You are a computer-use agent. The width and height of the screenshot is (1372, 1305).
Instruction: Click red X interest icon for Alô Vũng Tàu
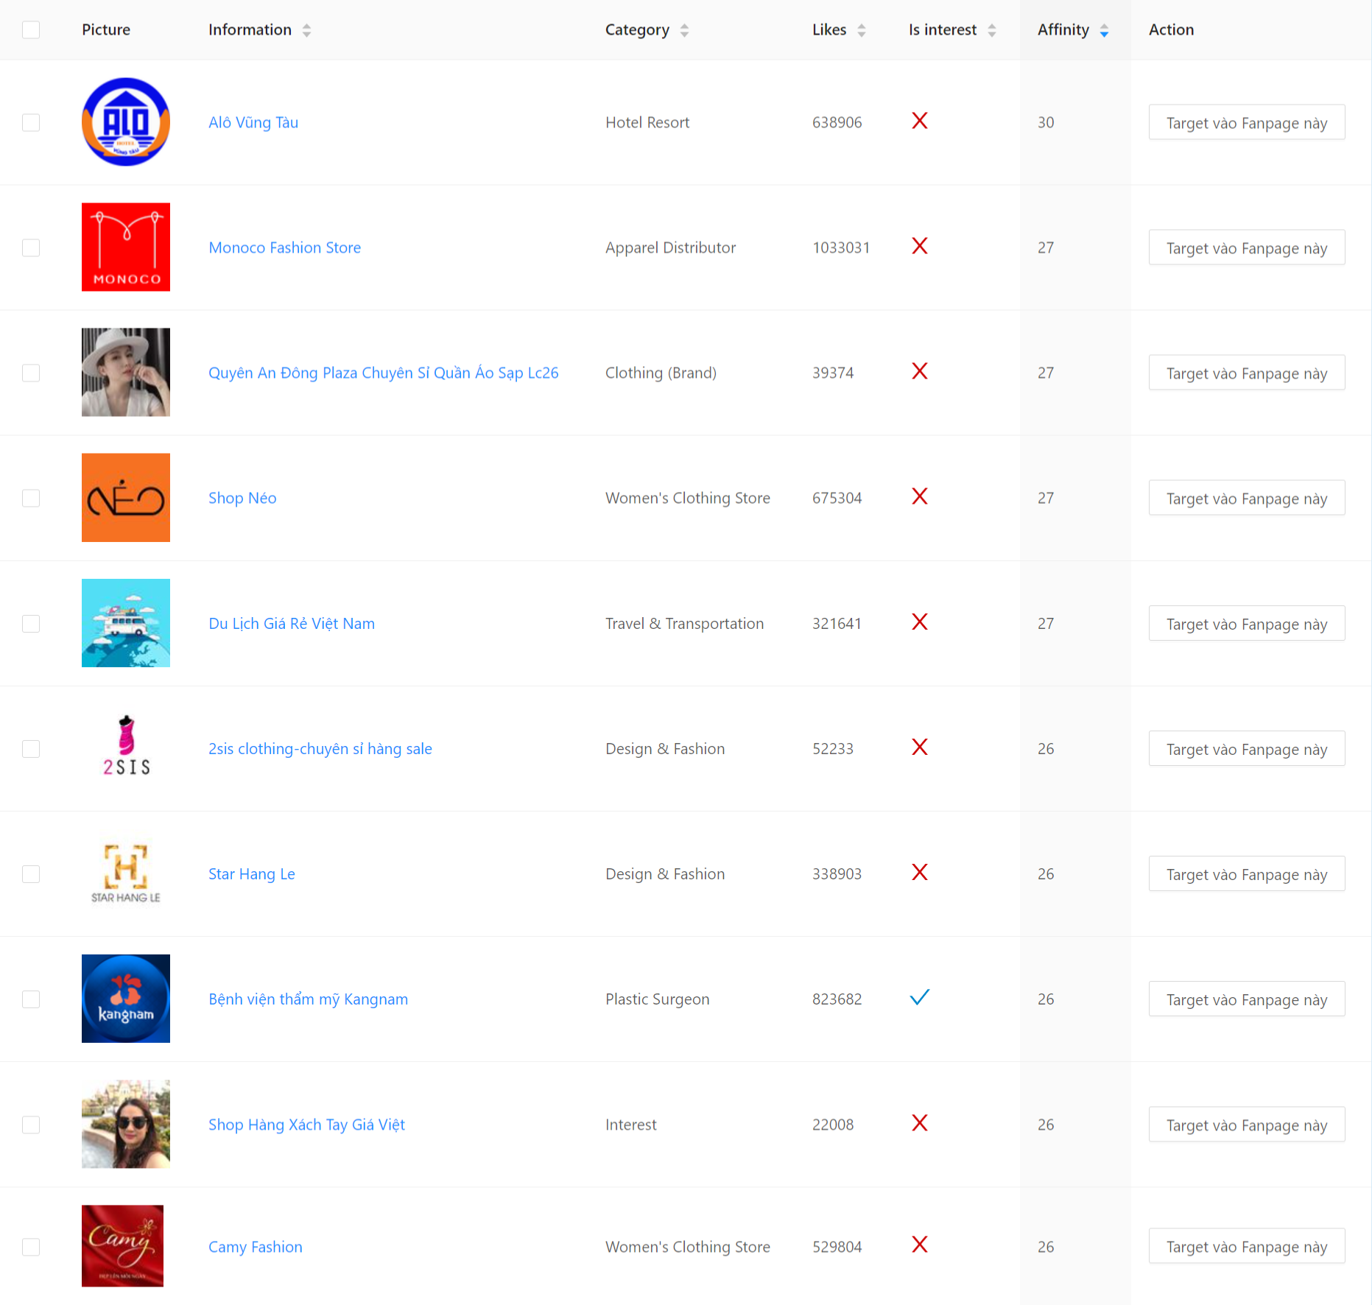[x=920, y=121]
